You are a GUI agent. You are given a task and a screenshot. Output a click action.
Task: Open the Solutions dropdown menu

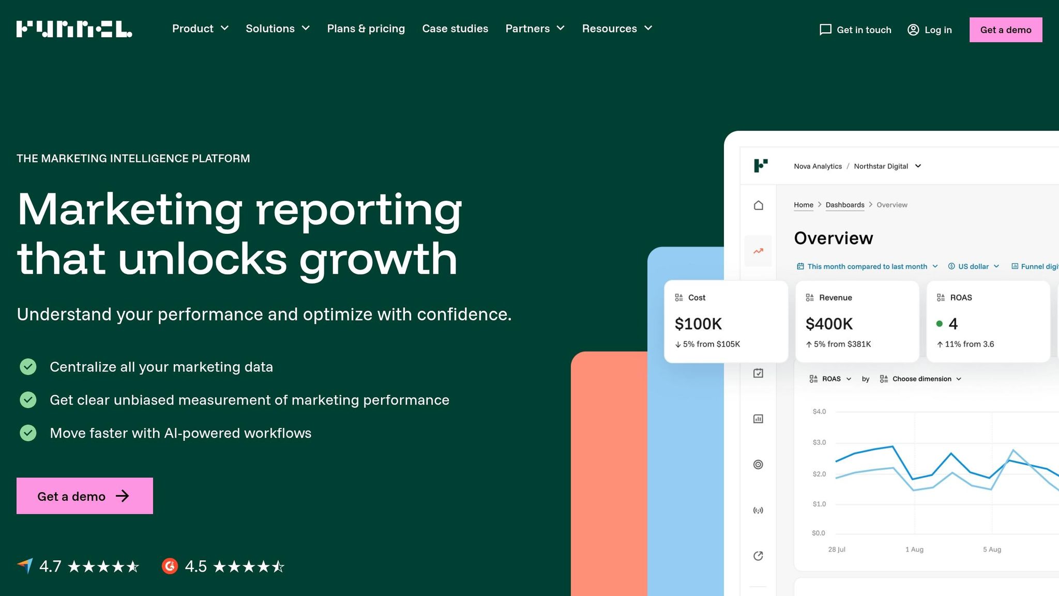tap(278, 28)
